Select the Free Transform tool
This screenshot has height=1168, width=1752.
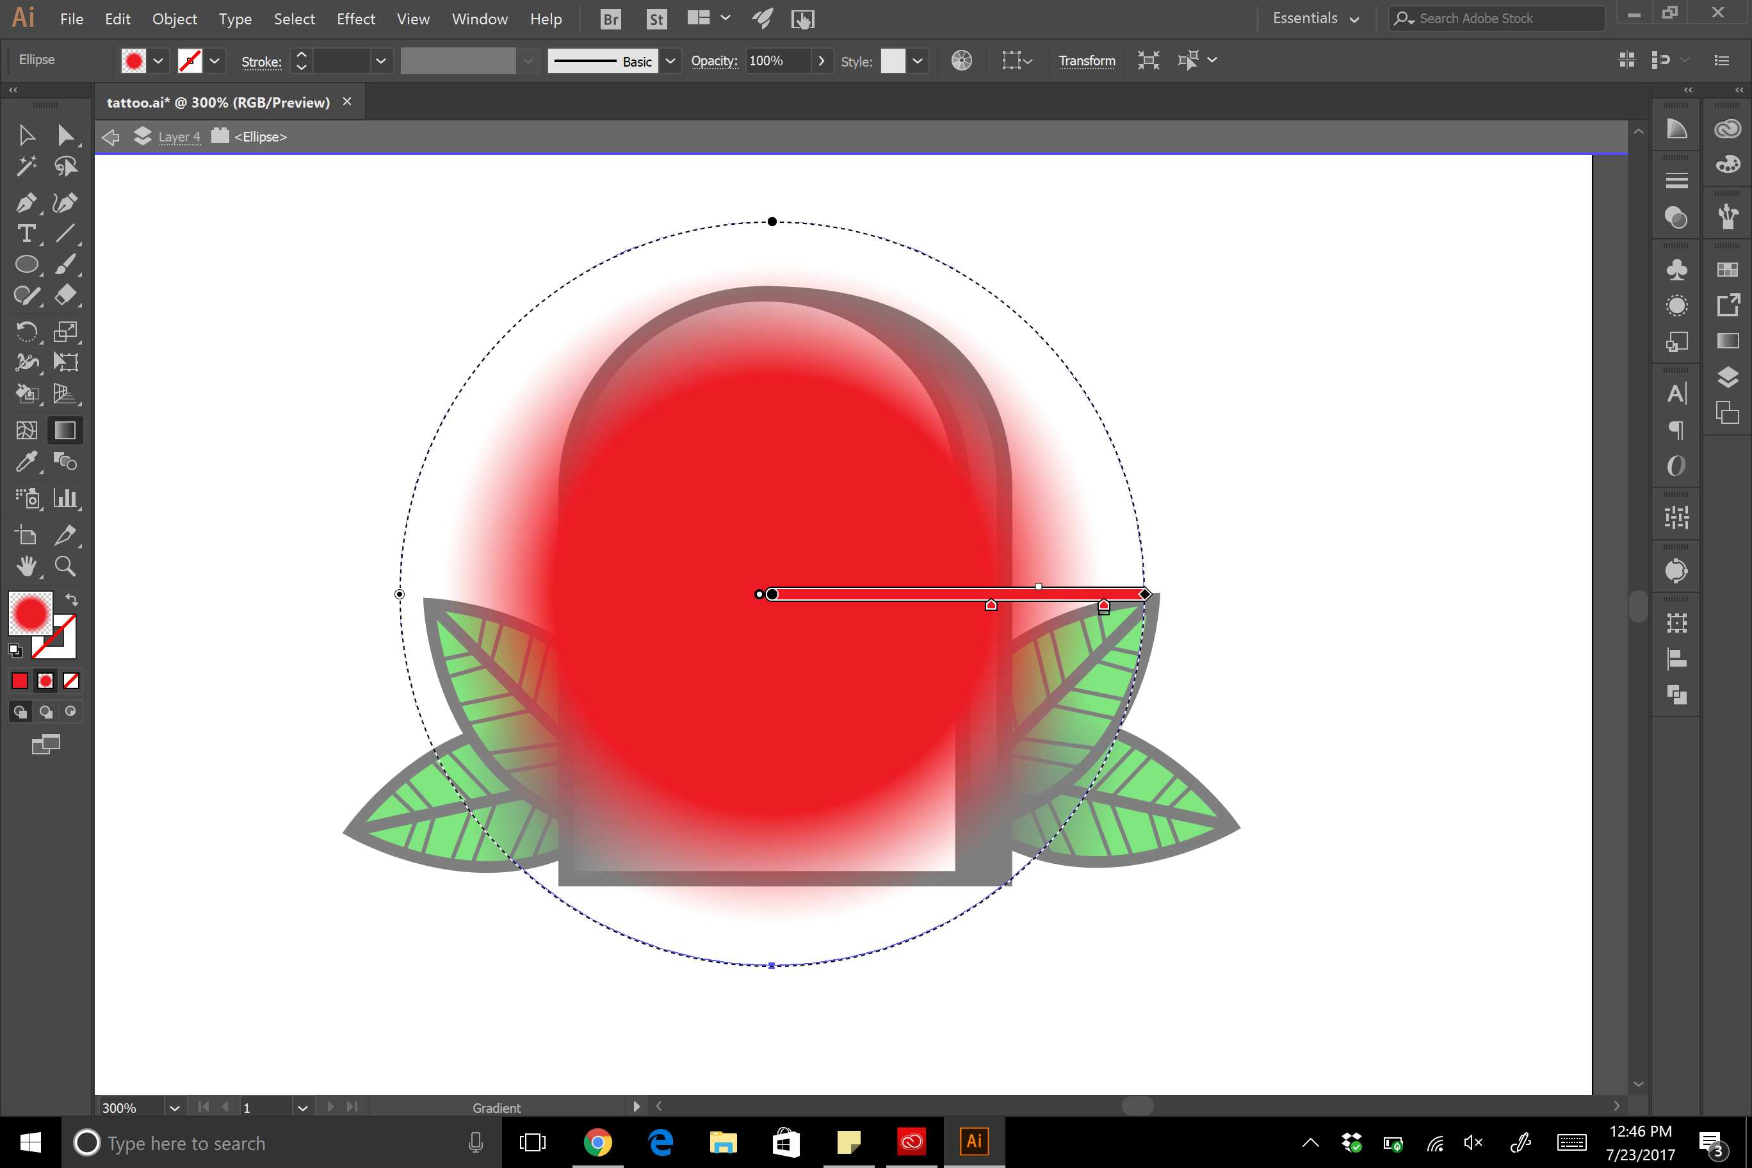coord(65,363)
